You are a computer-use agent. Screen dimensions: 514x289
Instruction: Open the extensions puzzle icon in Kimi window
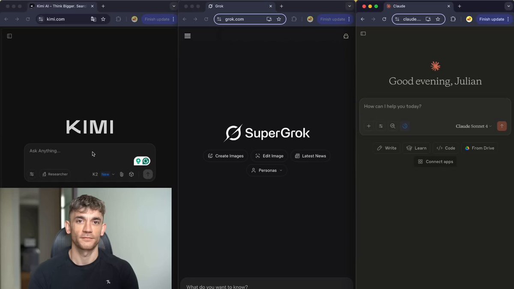click(x=119, y=19)
